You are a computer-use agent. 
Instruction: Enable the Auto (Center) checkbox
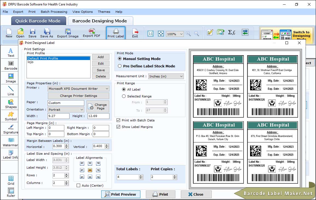[x=79, y=185]
